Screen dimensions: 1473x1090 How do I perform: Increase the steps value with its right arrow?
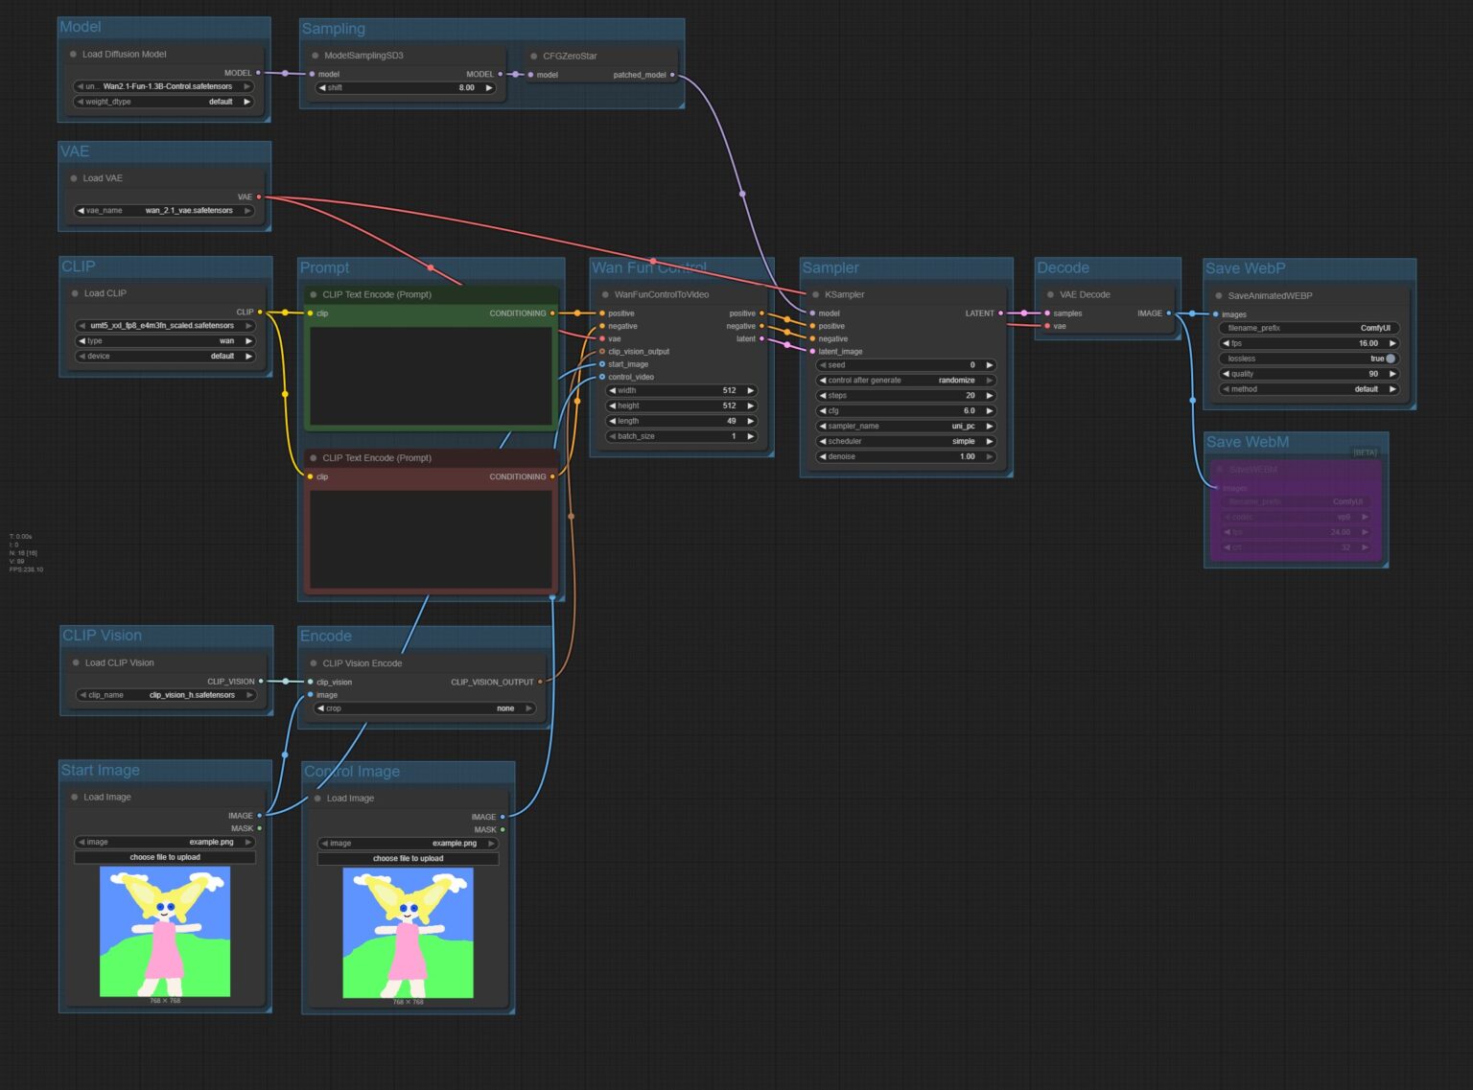(x=990, y=396)
